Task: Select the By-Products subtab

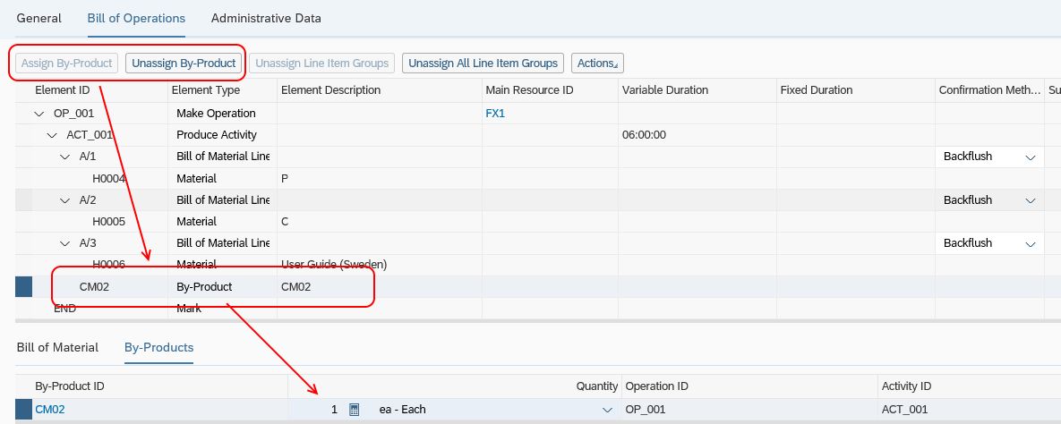Action: (x=159, y=348)
